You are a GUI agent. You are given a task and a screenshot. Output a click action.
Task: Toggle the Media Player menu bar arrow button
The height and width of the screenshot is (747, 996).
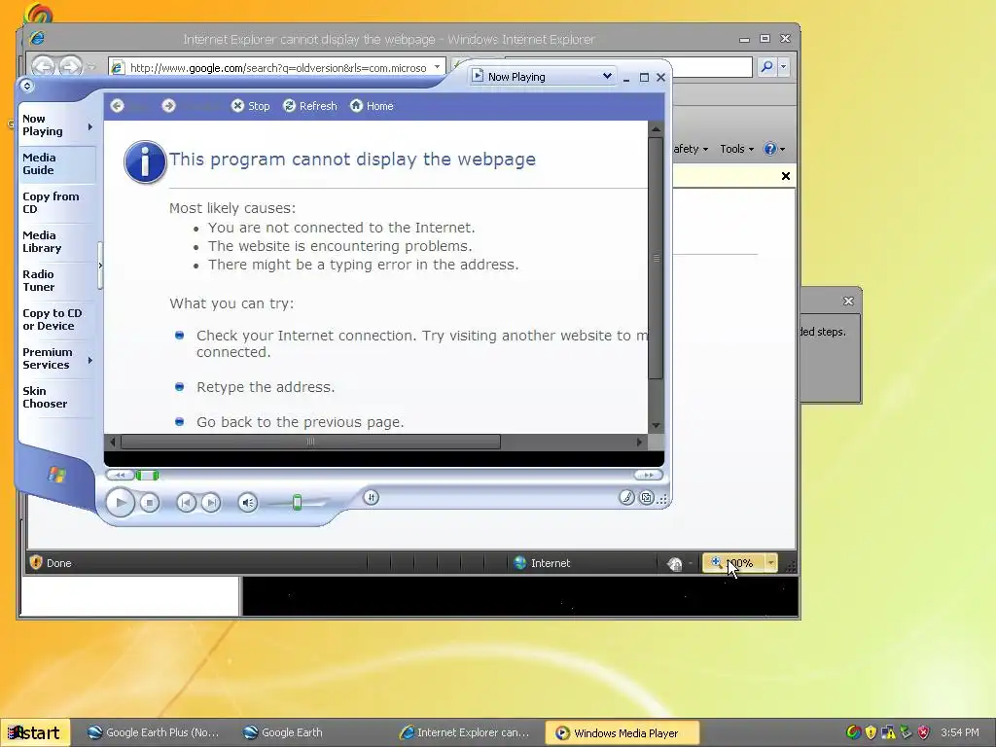pos(26,86)
